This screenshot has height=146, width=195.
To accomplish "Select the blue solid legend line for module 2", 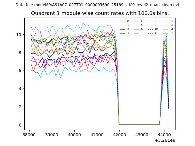I will [122, 29].
